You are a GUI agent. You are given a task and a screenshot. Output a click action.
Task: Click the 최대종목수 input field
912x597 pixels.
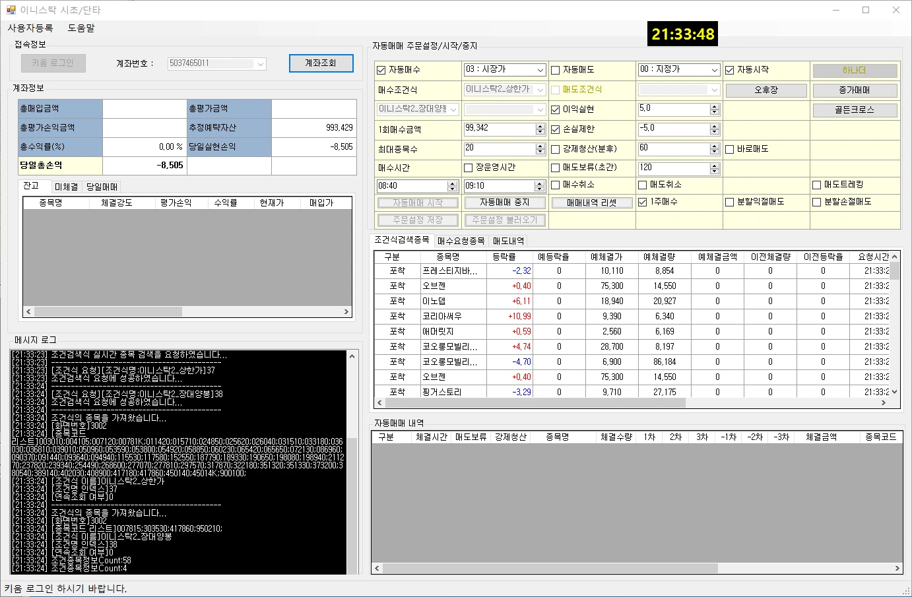pos(500,148)
